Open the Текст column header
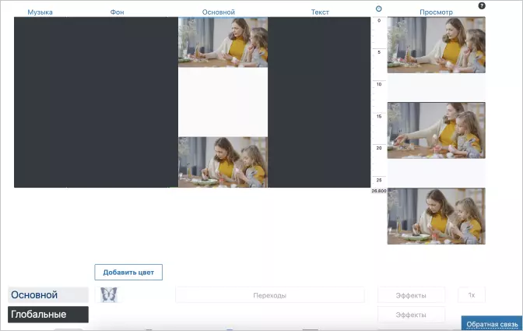This screenshot has height=331, width=523. click(x=320, y=12)
